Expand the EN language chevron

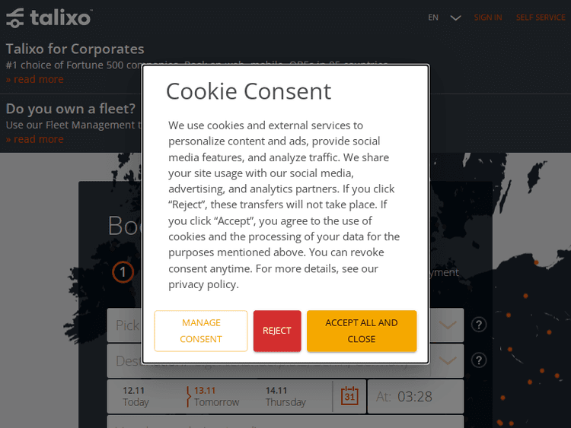coord(455,17)
